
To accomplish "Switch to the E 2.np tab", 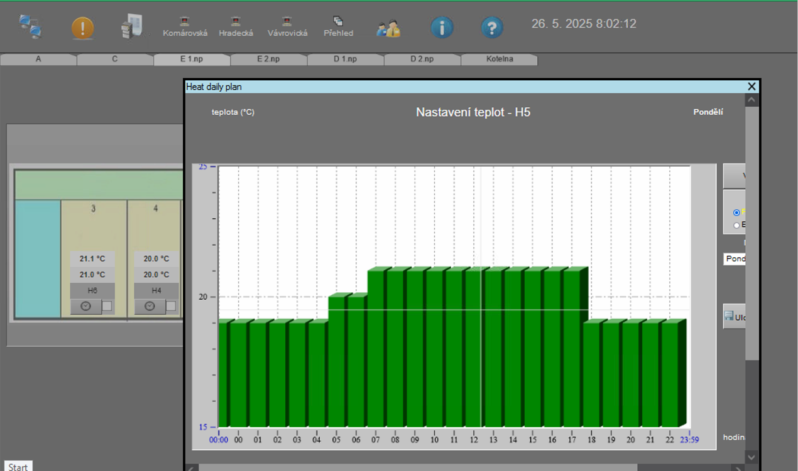I will tap(268, 59).
